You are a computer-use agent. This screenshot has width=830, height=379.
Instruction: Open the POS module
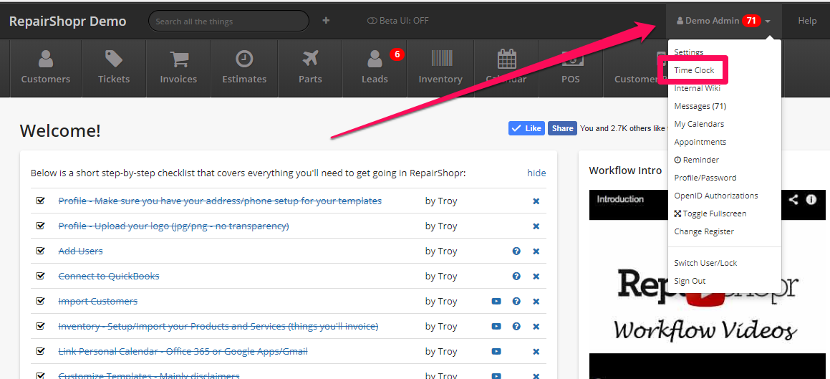(571, 68)
